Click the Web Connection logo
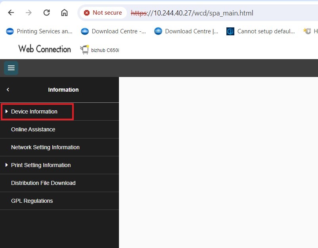Screen dimensions: 318x248 tap(44, 49)
